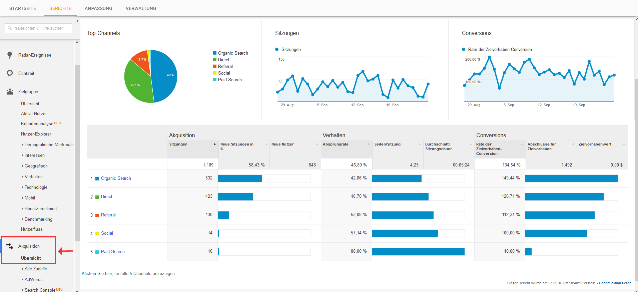638x292 pixels.
Task: Open the Referral channel link
Action: click(x=108, y=215)
